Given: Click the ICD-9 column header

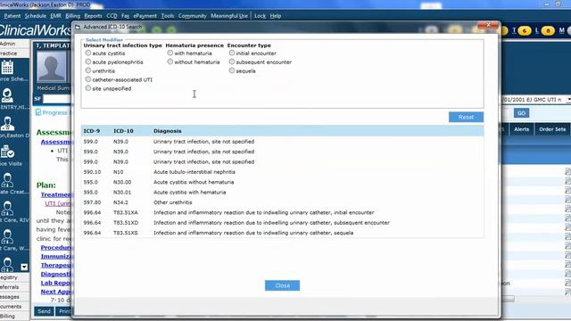Looking at the screenshot, I should (x=91, y=131).
